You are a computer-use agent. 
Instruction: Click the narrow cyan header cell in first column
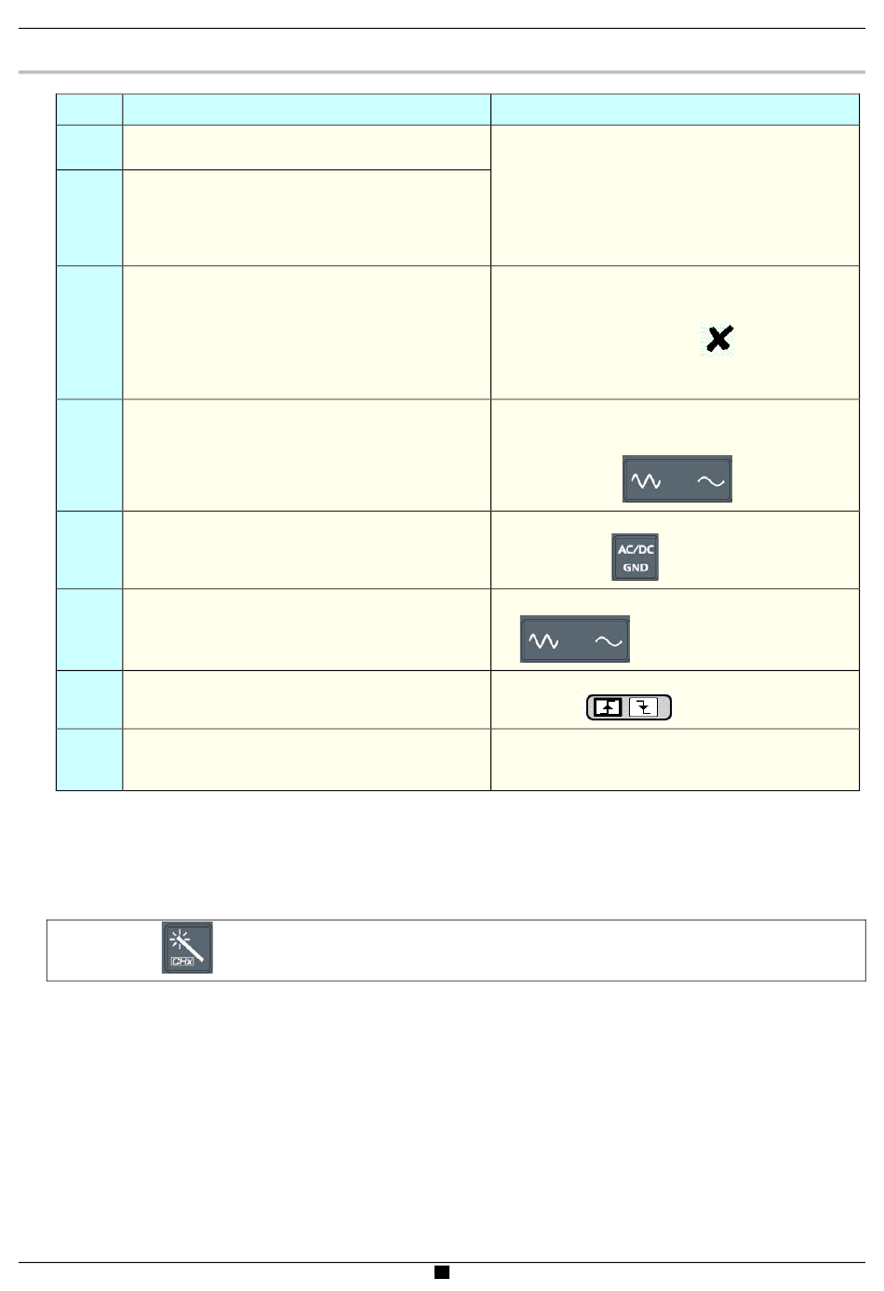[89, 109]
